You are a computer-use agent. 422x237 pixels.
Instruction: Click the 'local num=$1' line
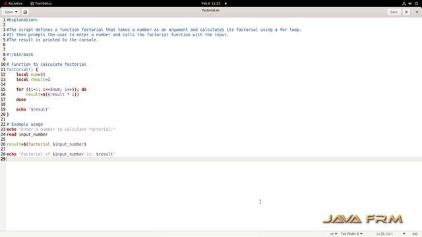click(31, 74)
